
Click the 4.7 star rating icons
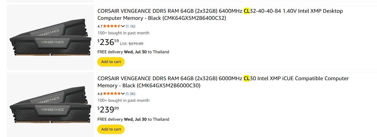point(112,26)
